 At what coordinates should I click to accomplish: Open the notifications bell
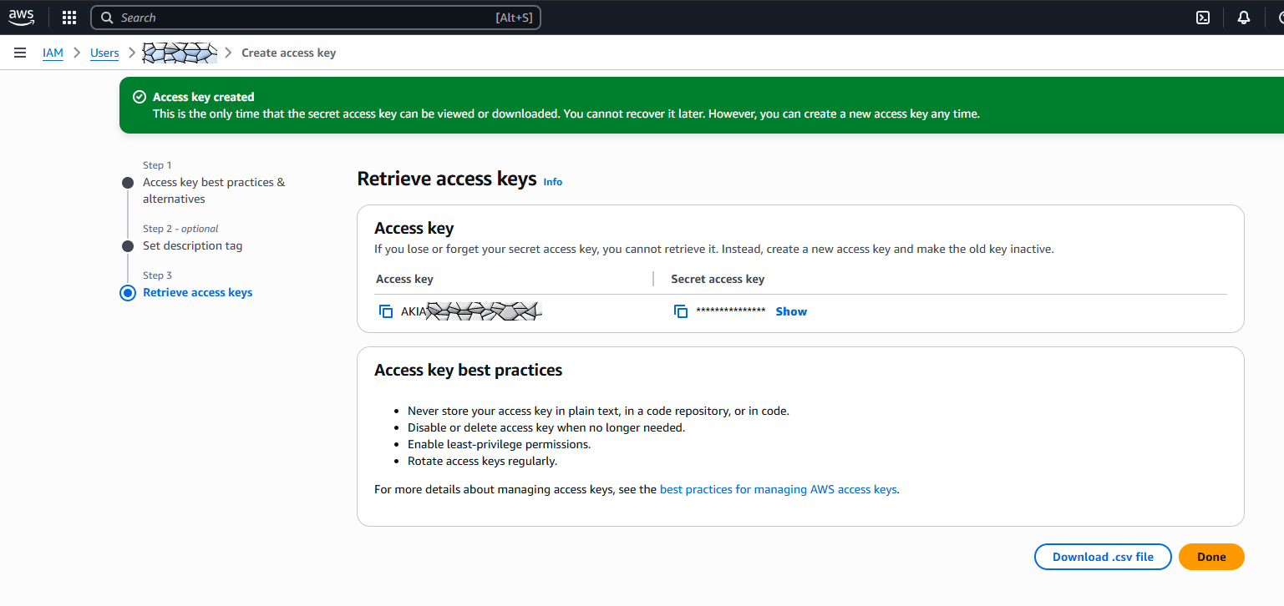[1244, 18]
